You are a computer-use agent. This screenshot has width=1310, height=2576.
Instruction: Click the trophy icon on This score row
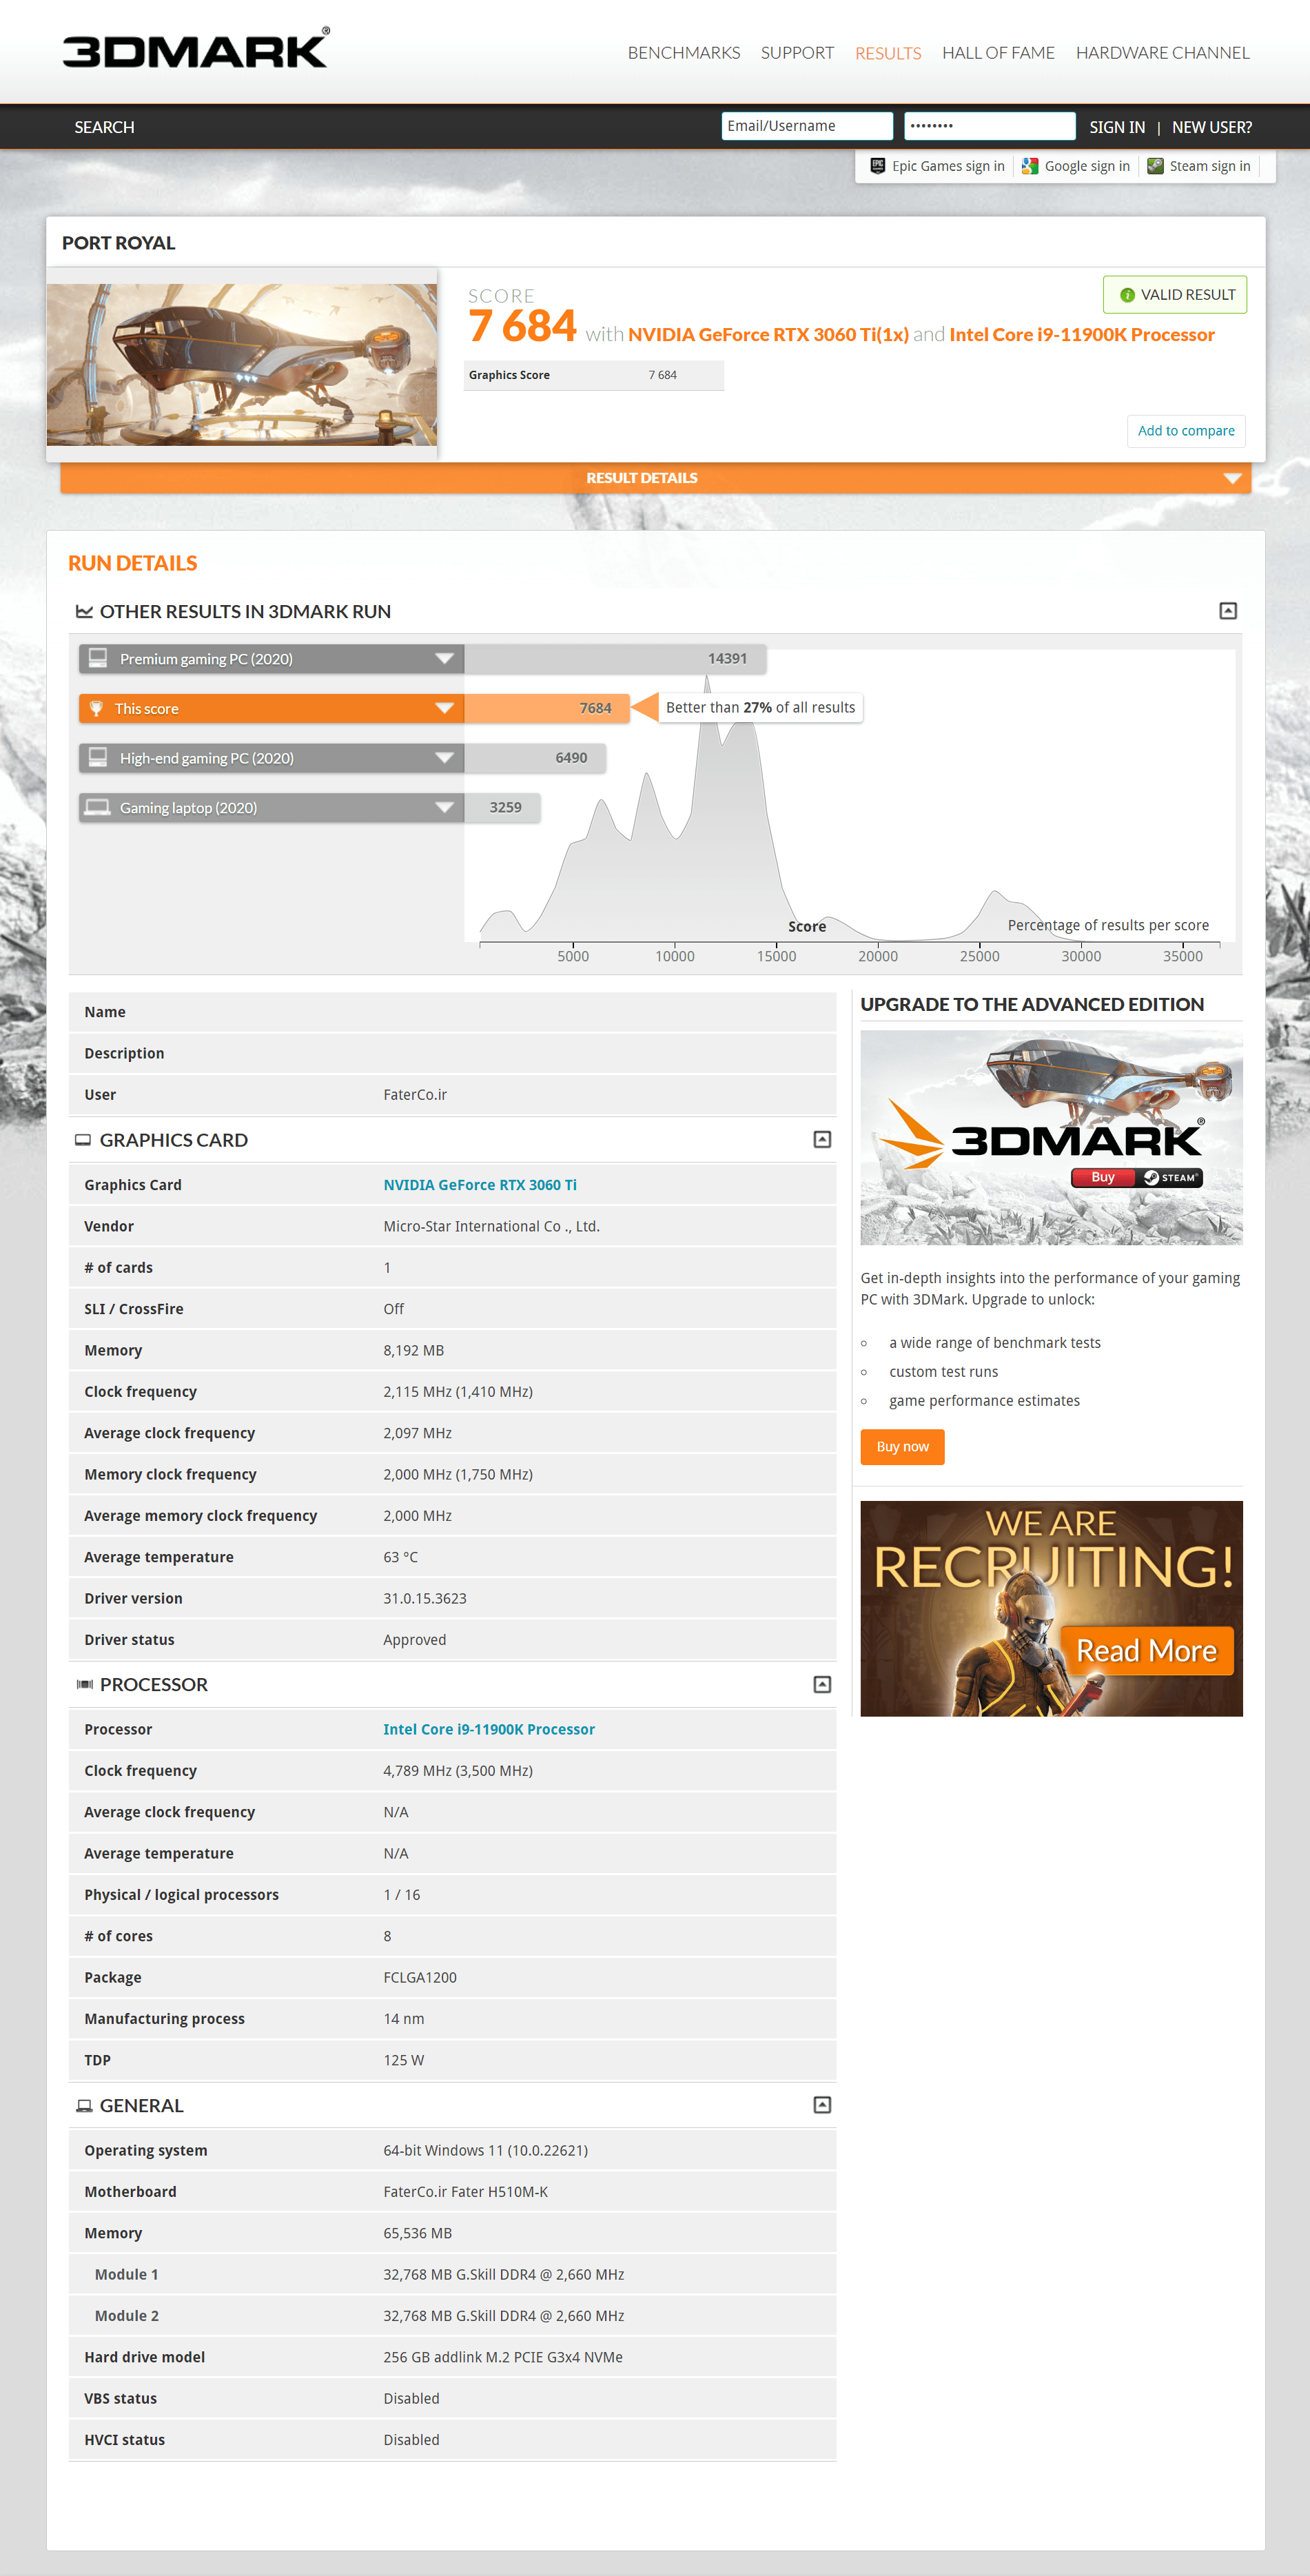pyautogui.click(x=96, y=708)
